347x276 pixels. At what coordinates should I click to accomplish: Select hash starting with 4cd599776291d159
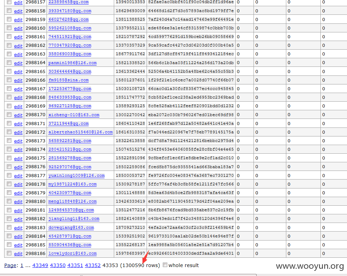[191, 37]
